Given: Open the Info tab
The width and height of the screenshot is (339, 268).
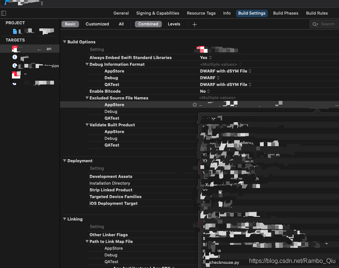Looking at the screenshot, I should pos(227,13).
